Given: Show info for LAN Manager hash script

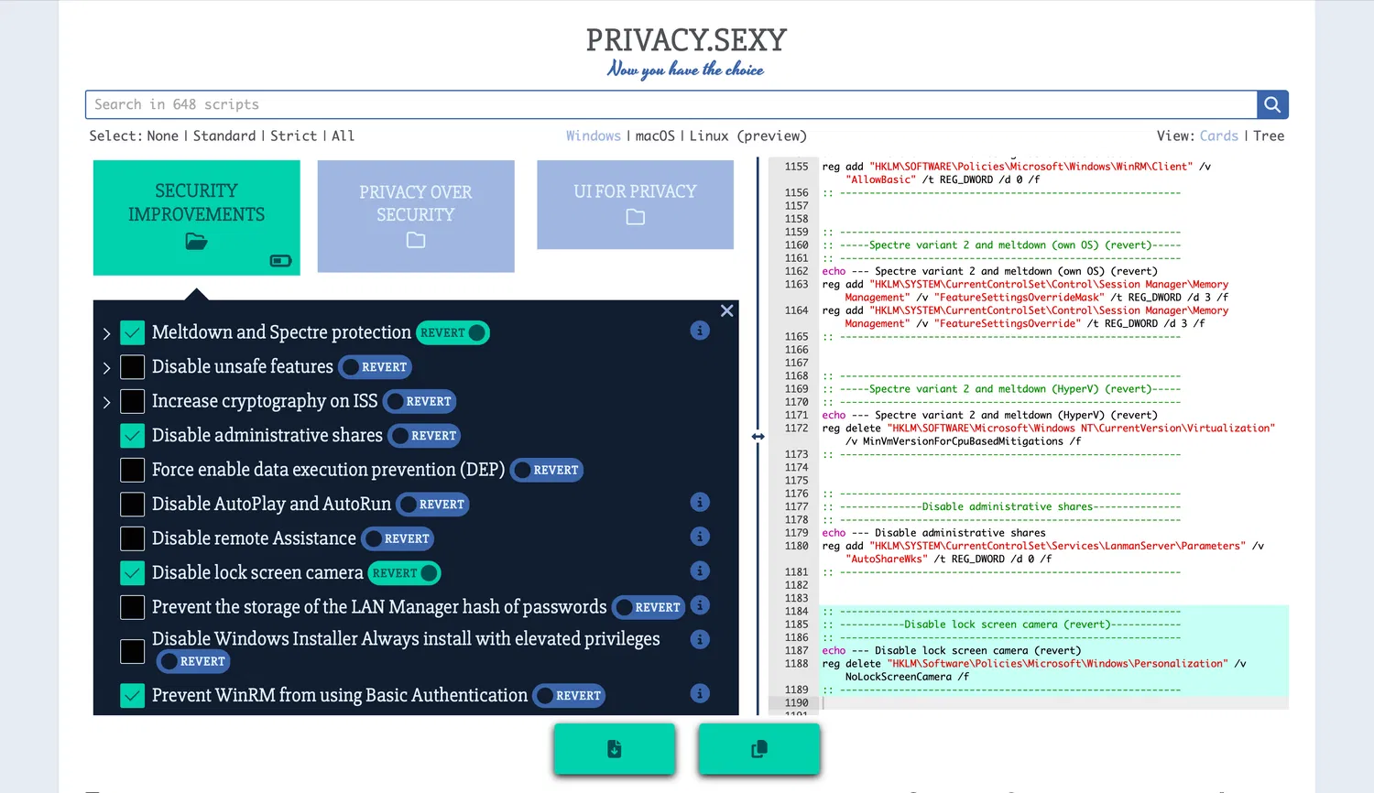Looking at the screenshot, I should pos(700,605).
